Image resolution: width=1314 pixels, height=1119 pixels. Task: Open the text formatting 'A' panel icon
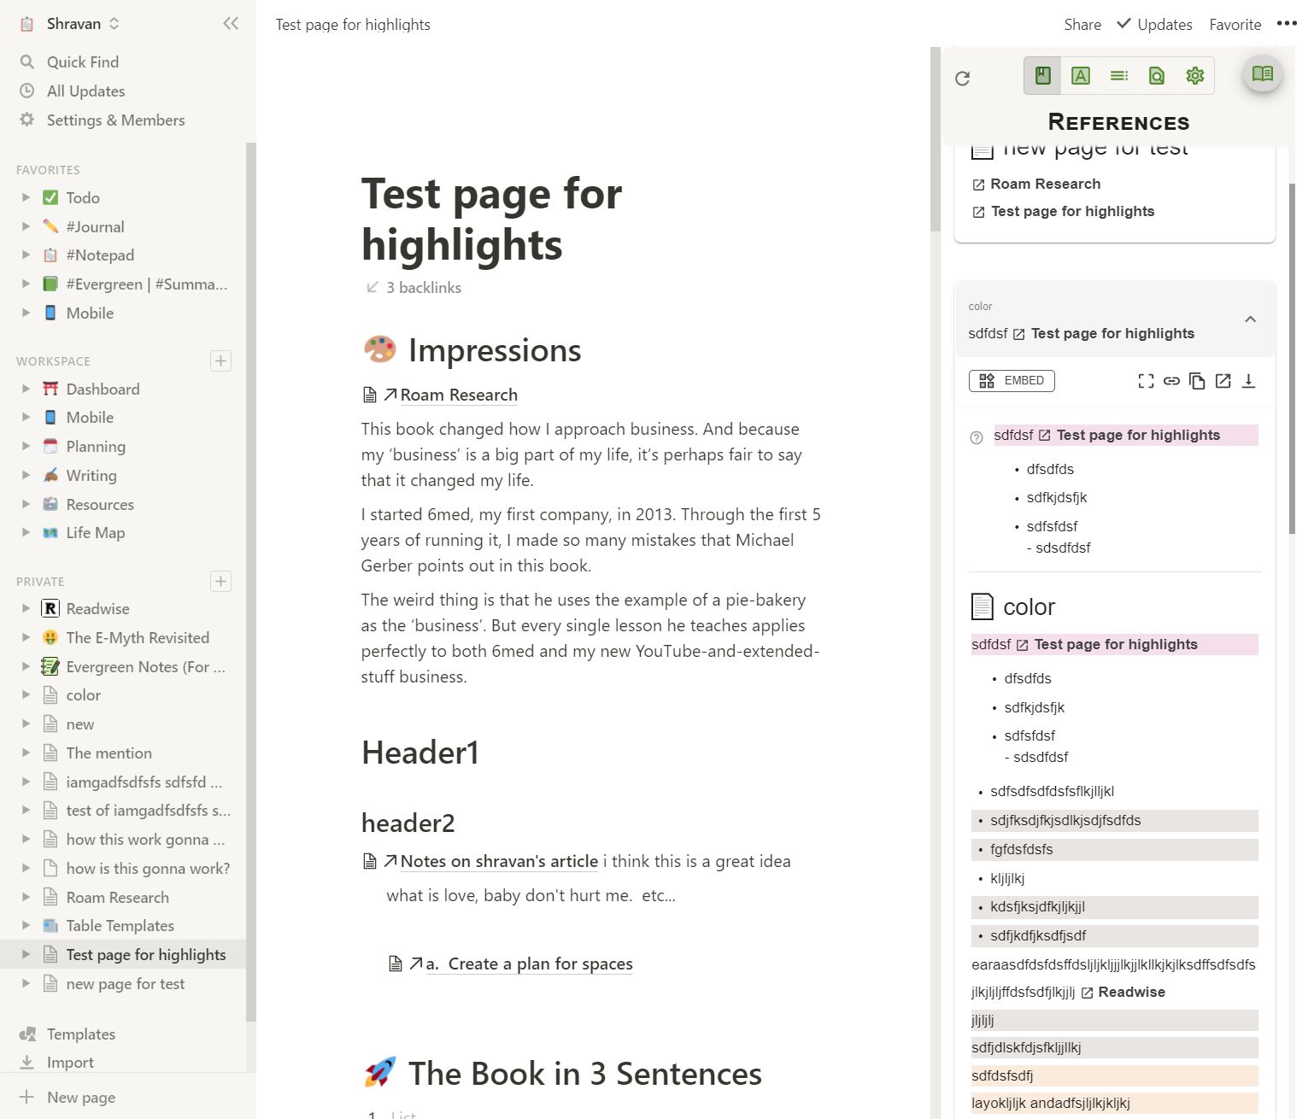coord(1081,76)
